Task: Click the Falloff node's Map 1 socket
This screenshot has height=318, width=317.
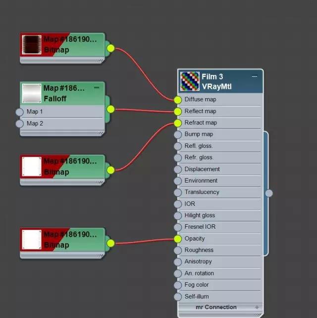Action: [x=20, y=112]
